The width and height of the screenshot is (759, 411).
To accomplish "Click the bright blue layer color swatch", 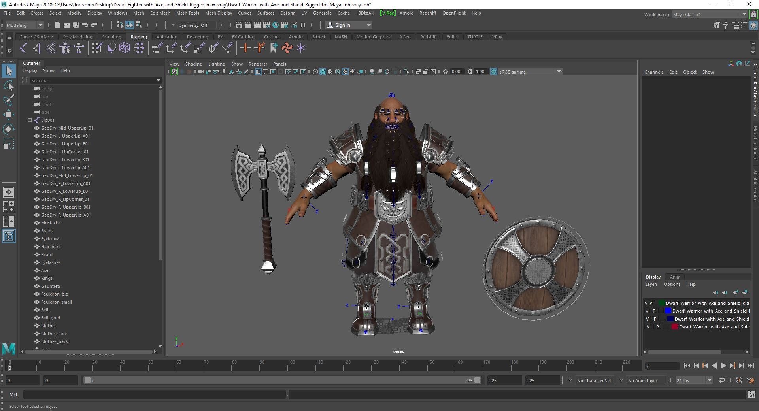I will click(668, 311).
